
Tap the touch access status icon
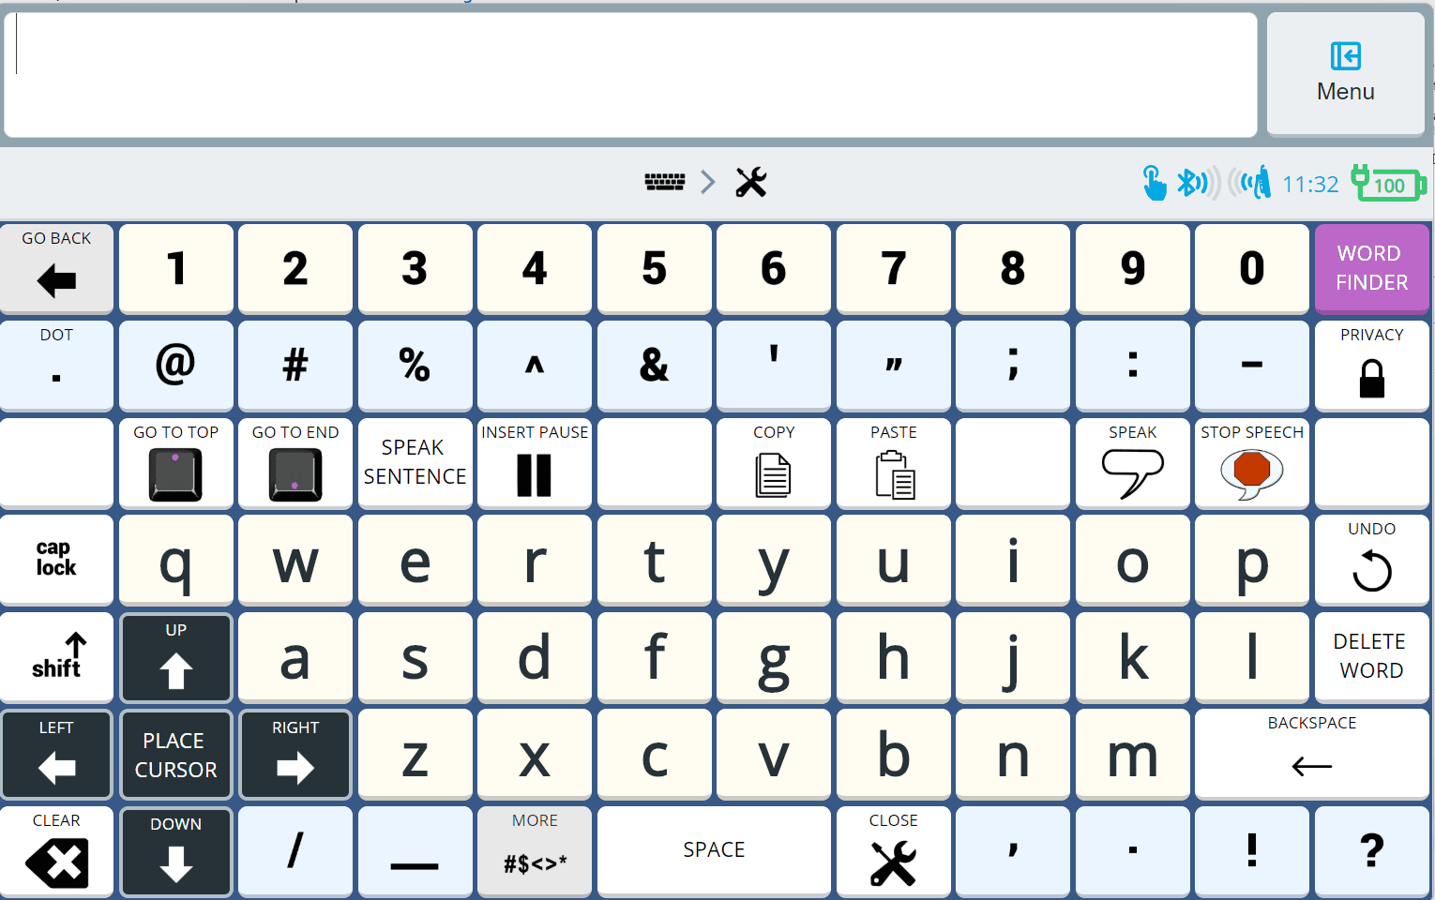pyautogui.click(x=1155, y=183)
